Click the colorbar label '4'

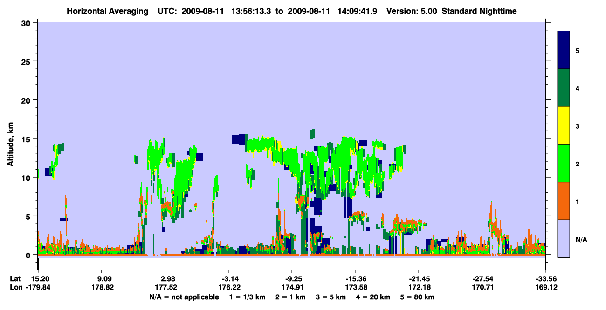click(x=577, y=88)
